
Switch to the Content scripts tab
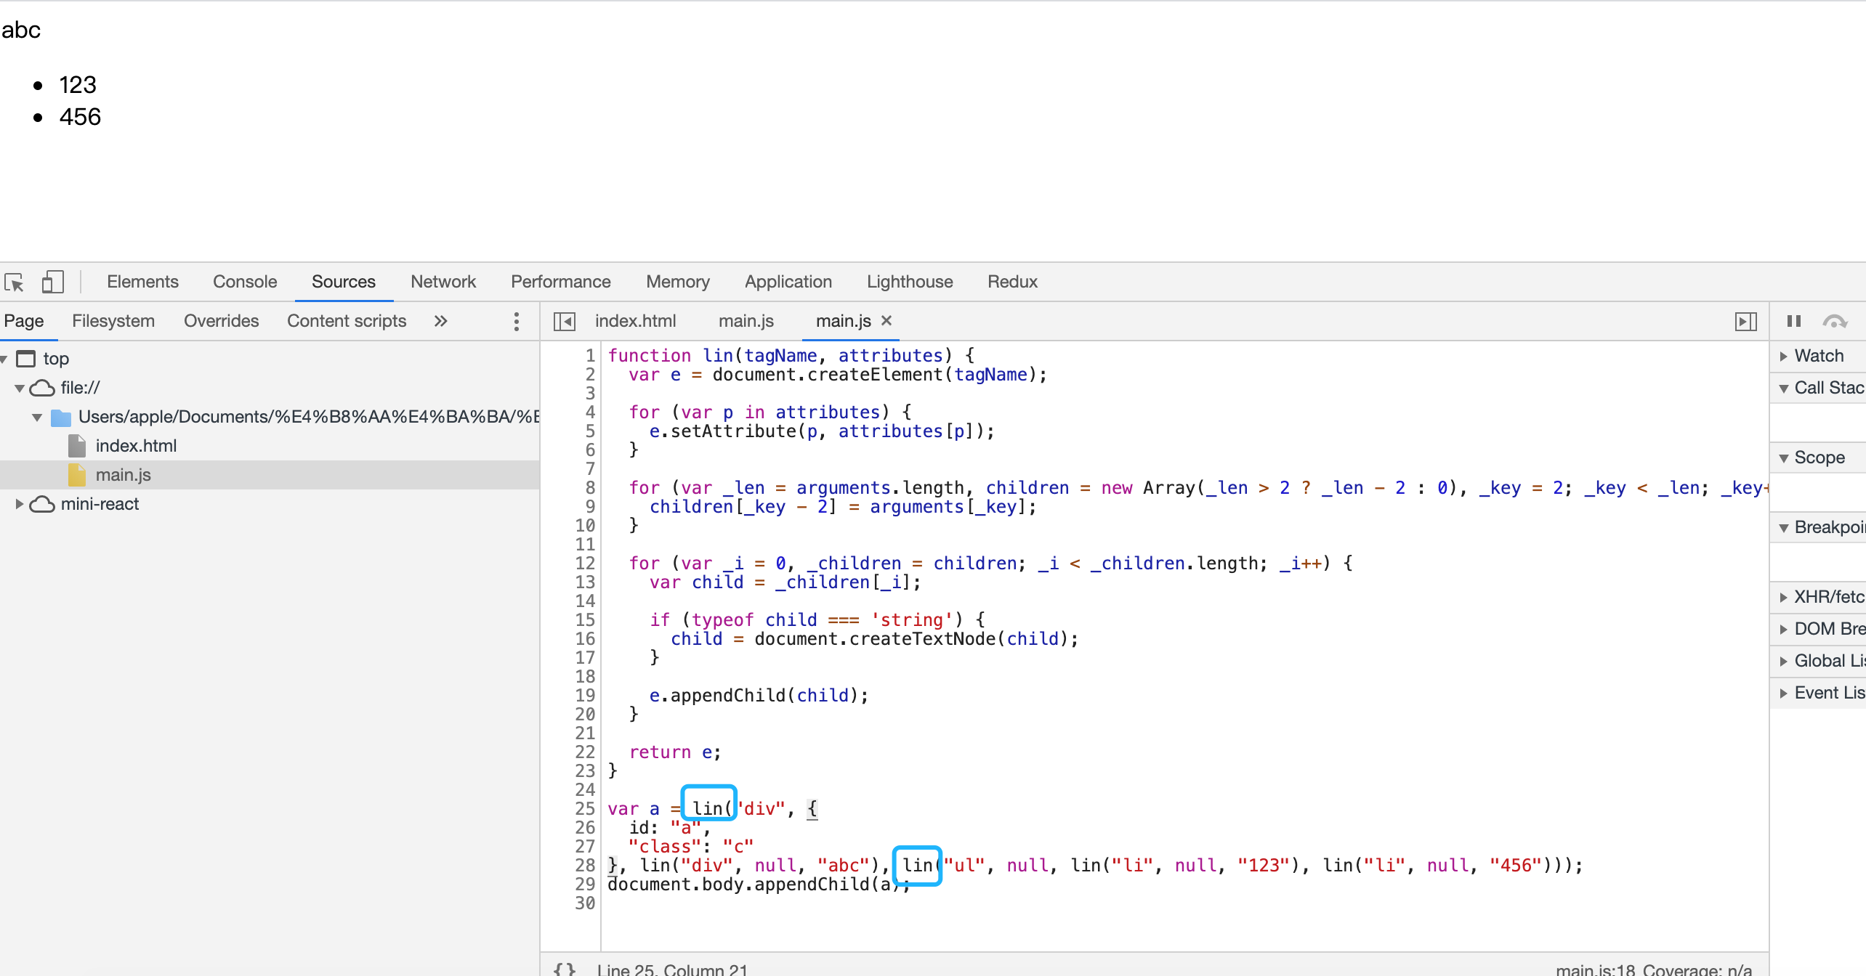pos(347,321)
